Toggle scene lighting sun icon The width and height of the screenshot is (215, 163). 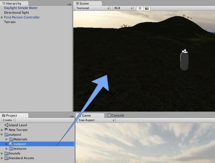pyautogui.click(x=140, y=8)
